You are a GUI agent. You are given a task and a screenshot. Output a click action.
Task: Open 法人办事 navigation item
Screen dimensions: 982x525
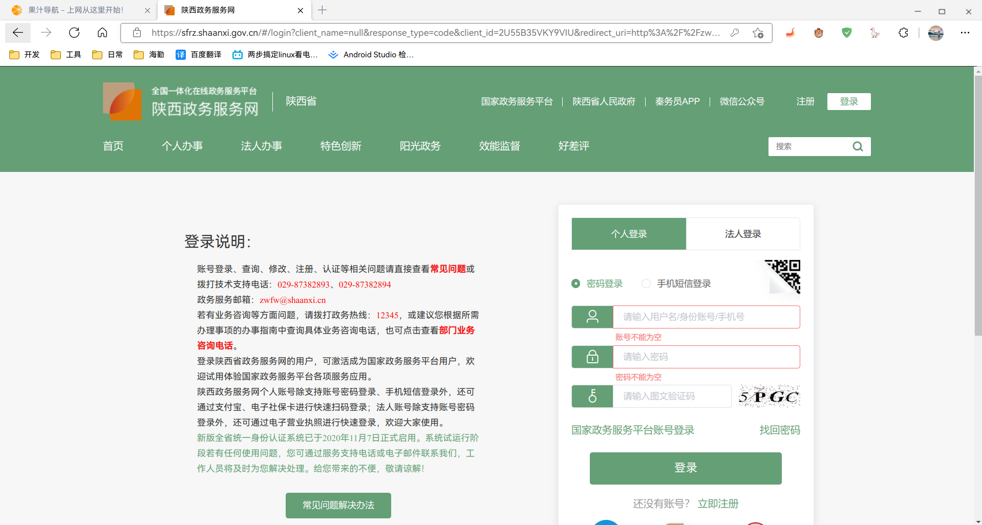click(x=262, y=146)
